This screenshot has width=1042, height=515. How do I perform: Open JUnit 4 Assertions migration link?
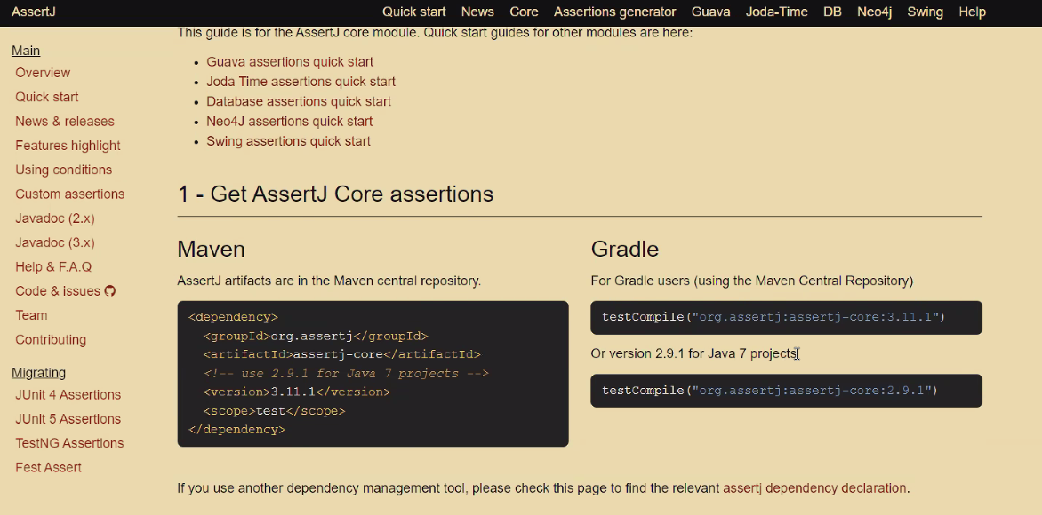[68, 394]
